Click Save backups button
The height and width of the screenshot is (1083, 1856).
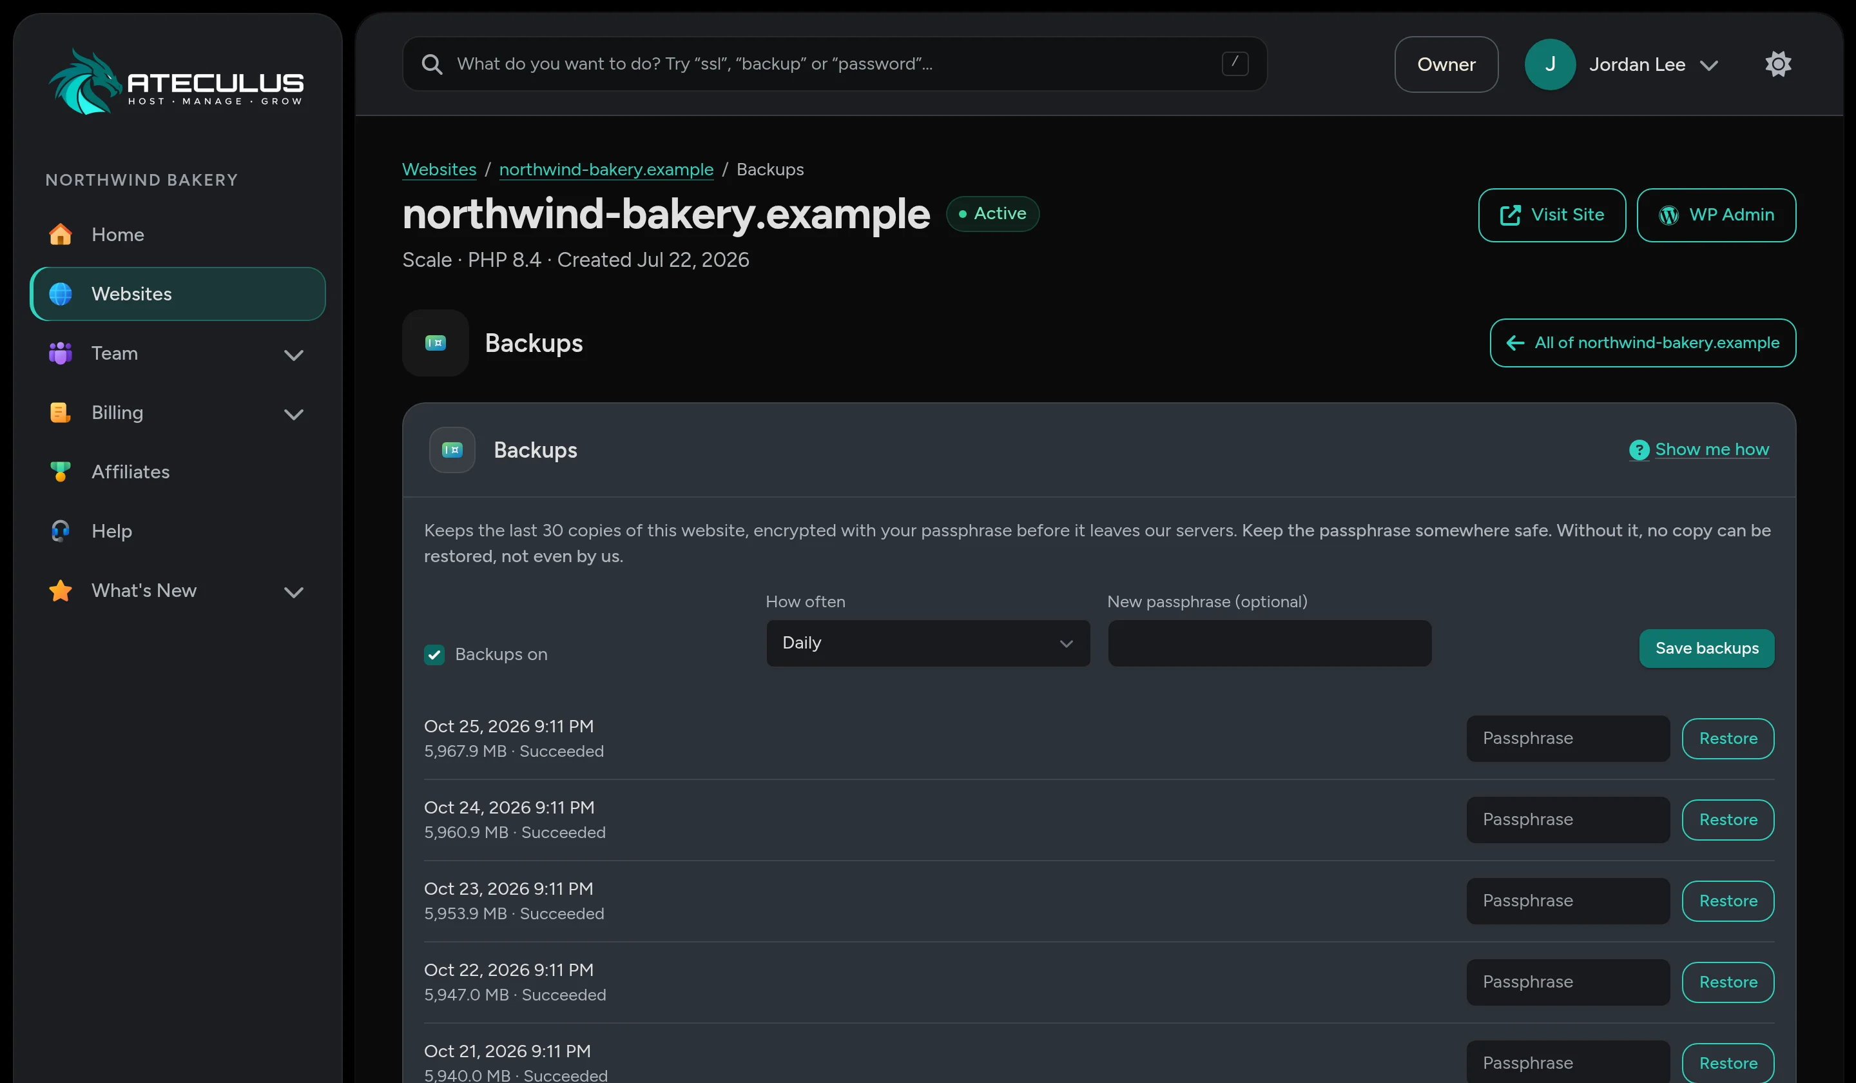click(x=1706, y=649)
